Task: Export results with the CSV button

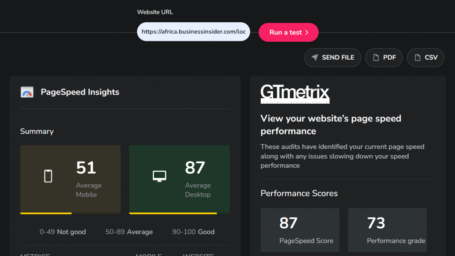Action: pyautogui.click(x=425, y=58)
